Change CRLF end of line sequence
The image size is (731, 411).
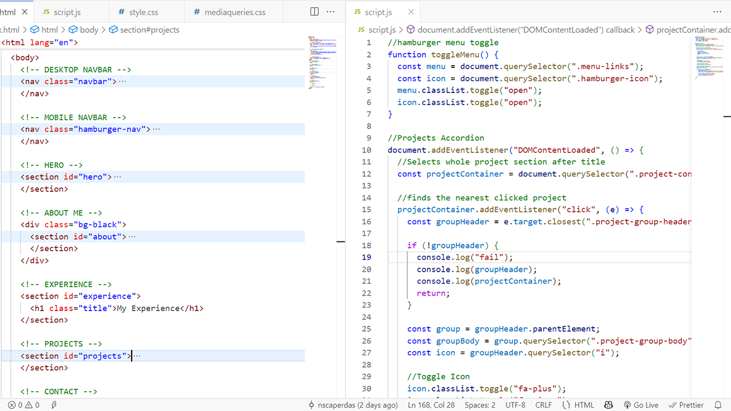543,405
